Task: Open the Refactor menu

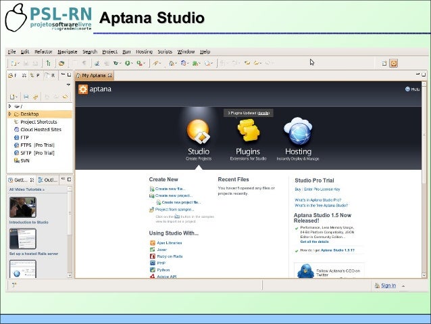Action: pyautogui.click(x=43, y=51)
